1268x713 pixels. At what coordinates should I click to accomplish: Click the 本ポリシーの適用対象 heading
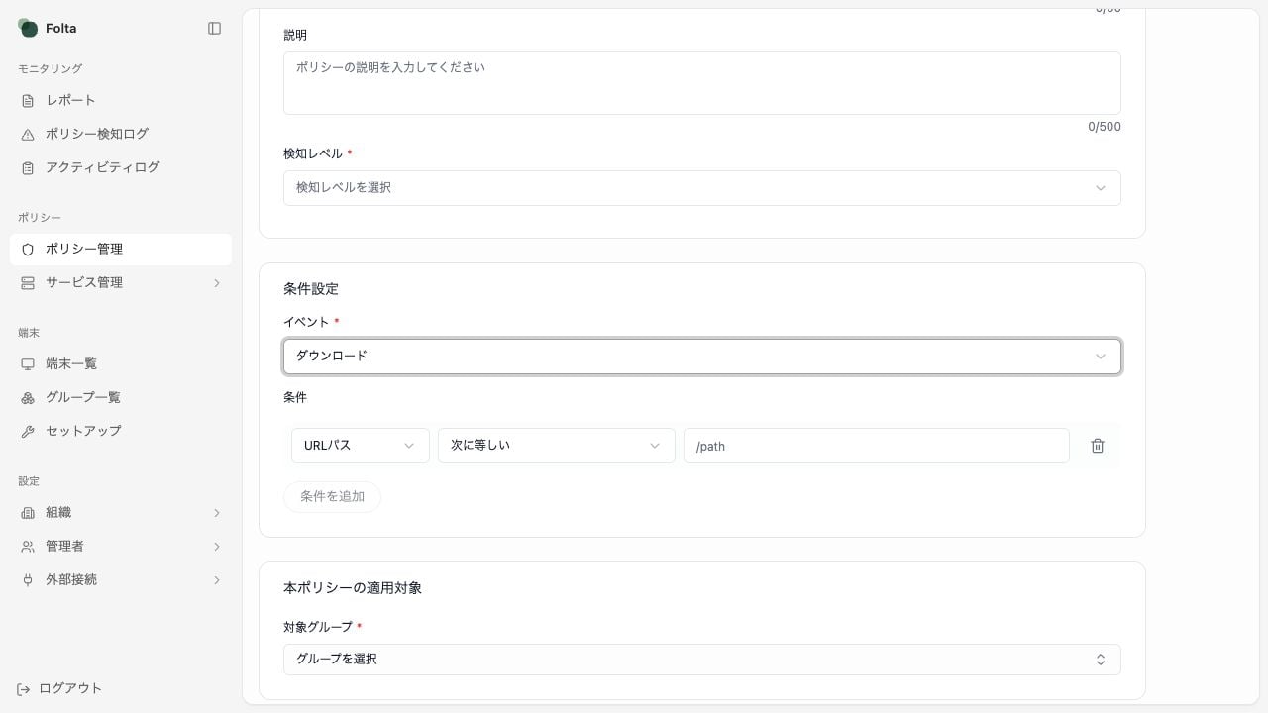coord(353,588)
